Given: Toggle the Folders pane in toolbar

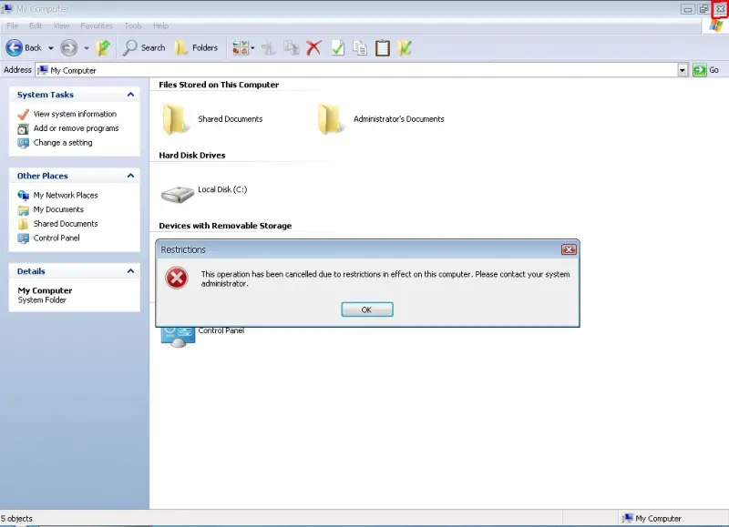Looking at the screenshot, I should (196, 48).
